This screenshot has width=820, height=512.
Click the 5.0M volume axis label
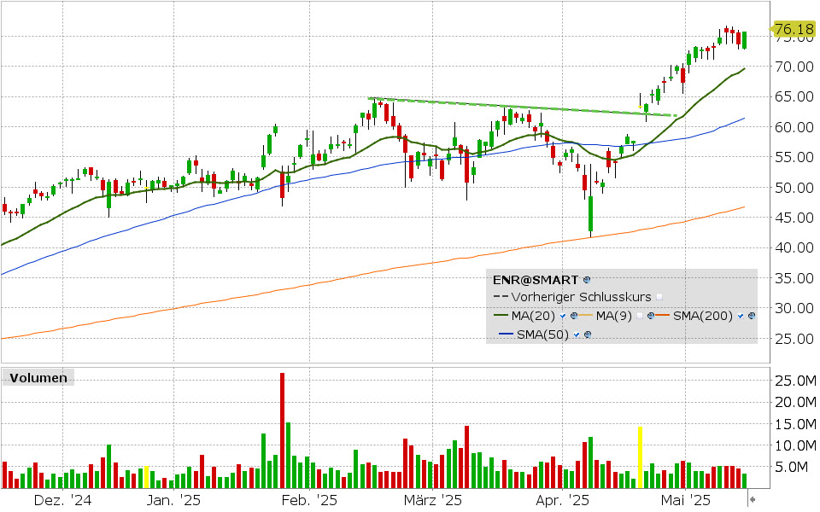click(792, 467)
